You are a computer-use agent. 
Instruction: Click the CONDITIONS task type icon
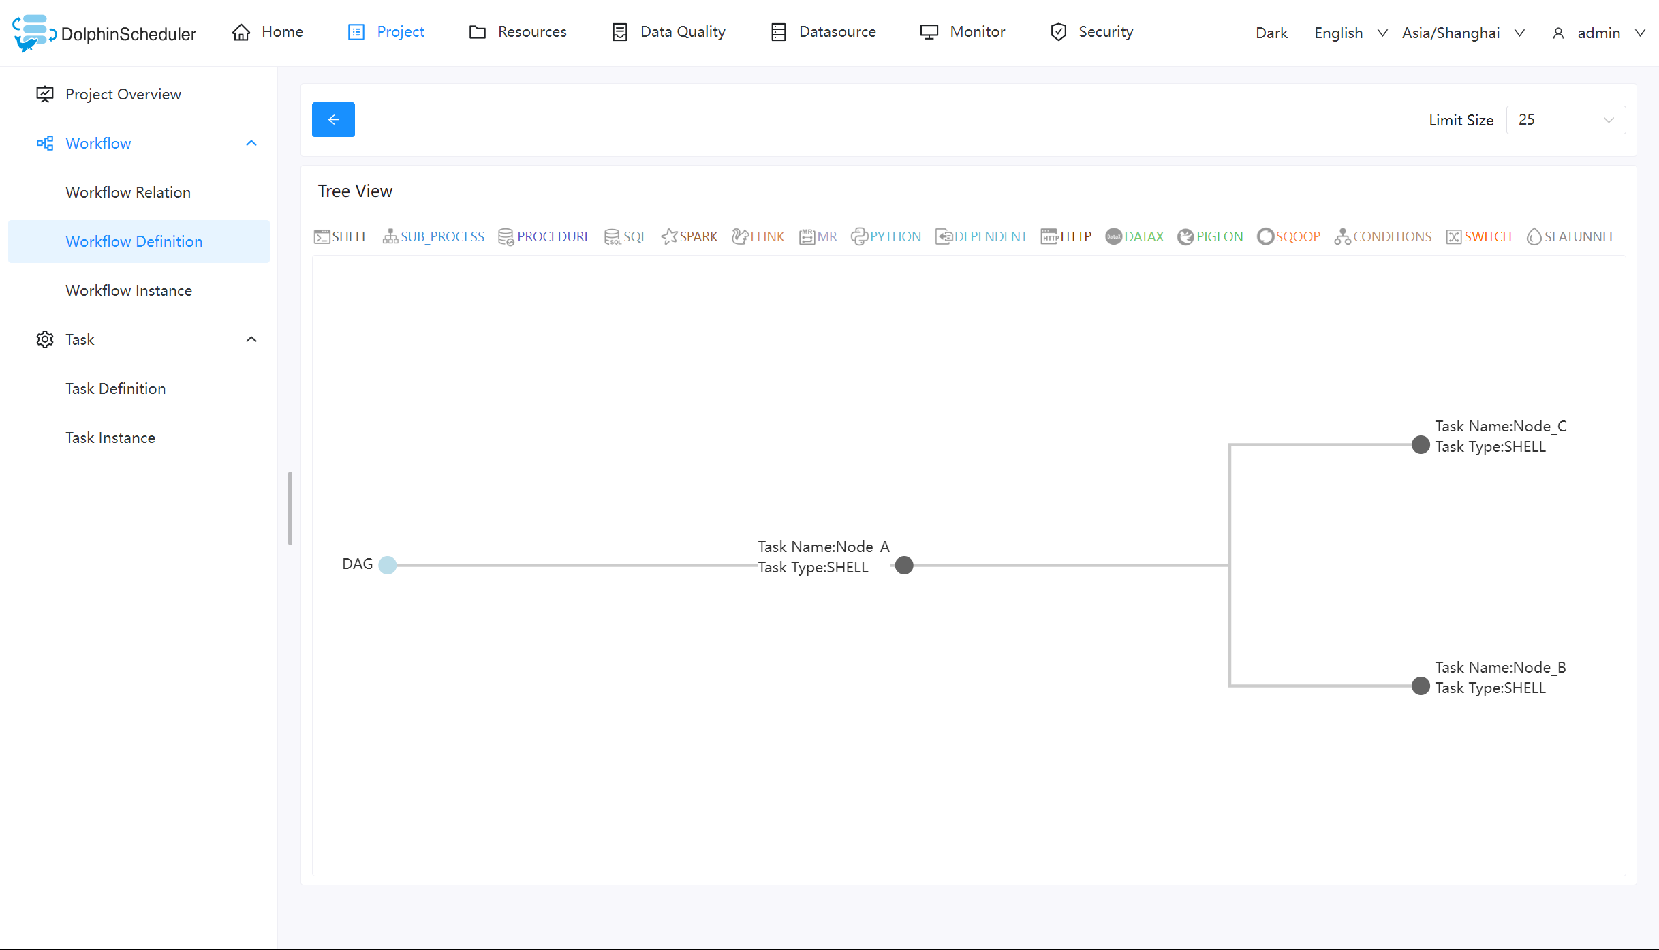point(1380,236)
